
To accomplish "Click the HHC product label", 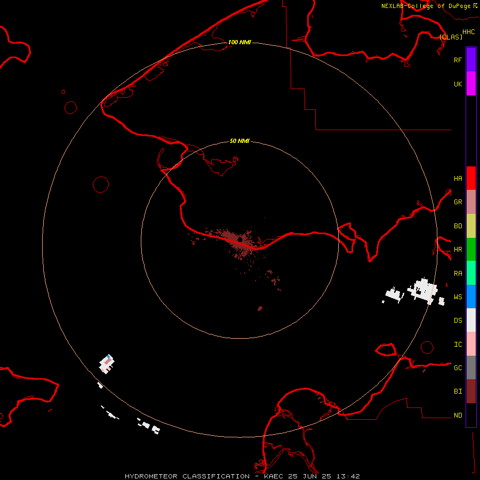I will [468, 32].
